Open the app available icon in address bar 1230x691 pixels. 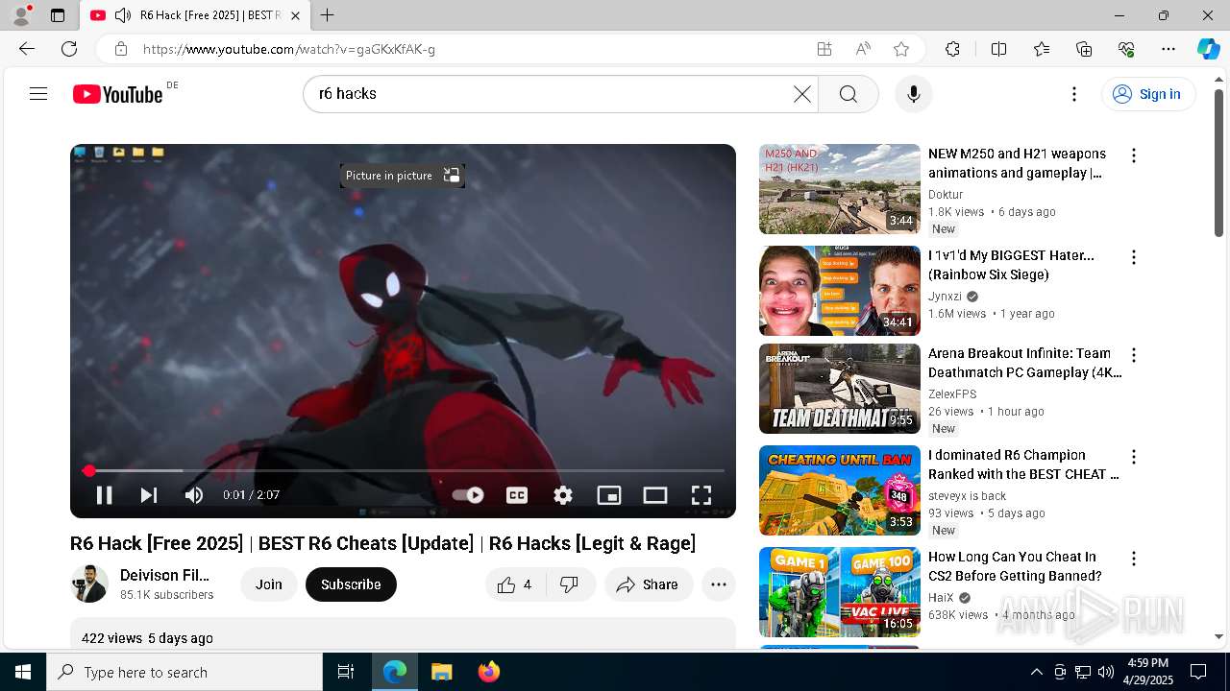(824, 49)
